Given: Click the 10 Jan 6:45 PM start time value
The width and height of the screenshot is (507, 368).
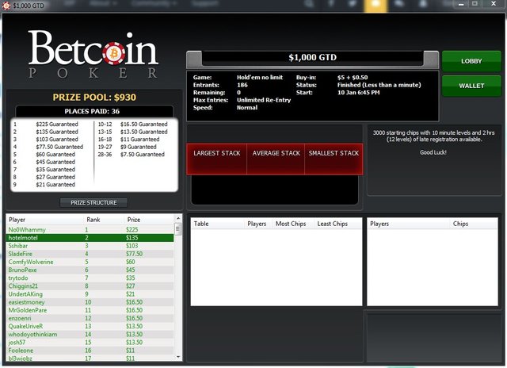Looking at the screenshot, I should tap(359, 93).
